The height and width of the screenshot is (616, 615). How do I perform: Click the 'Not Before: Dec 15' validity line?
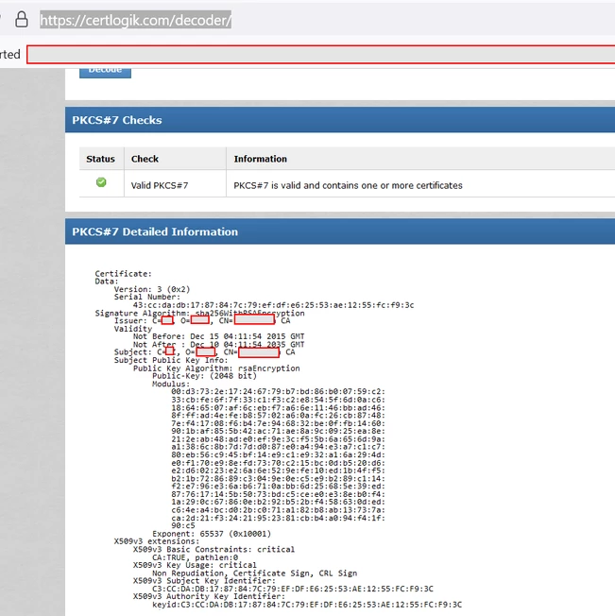(x=219, y=336)
